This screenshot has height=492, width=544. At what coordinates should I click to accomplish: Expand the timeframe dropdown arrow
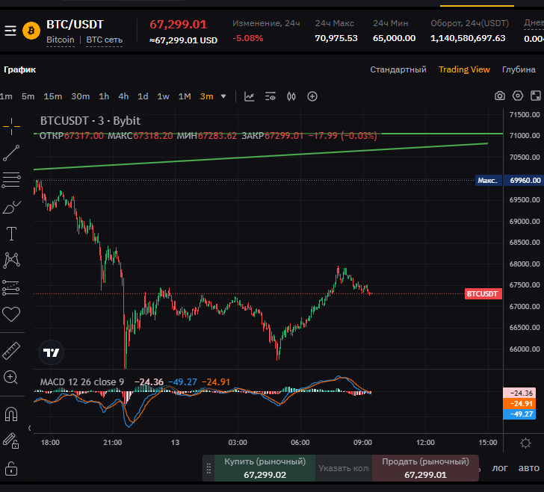coord(223,96)
